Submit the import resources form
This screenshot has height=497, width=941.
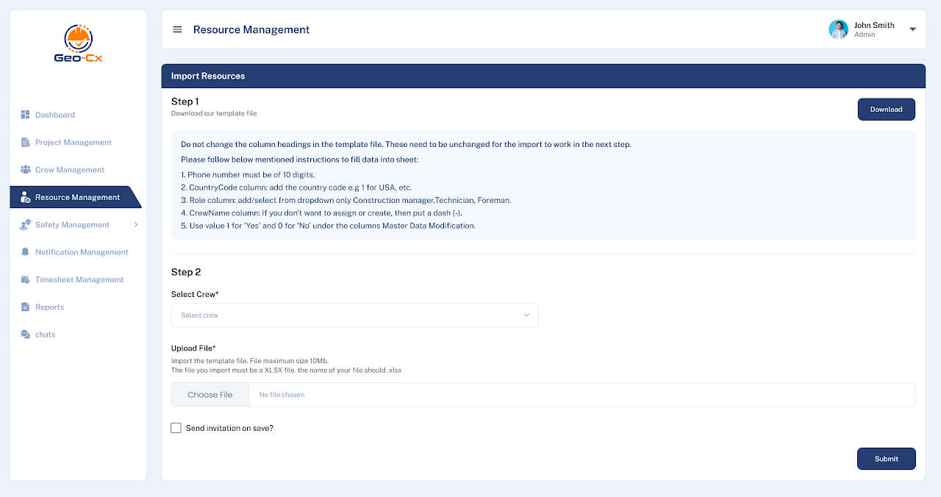coord(886,459)
